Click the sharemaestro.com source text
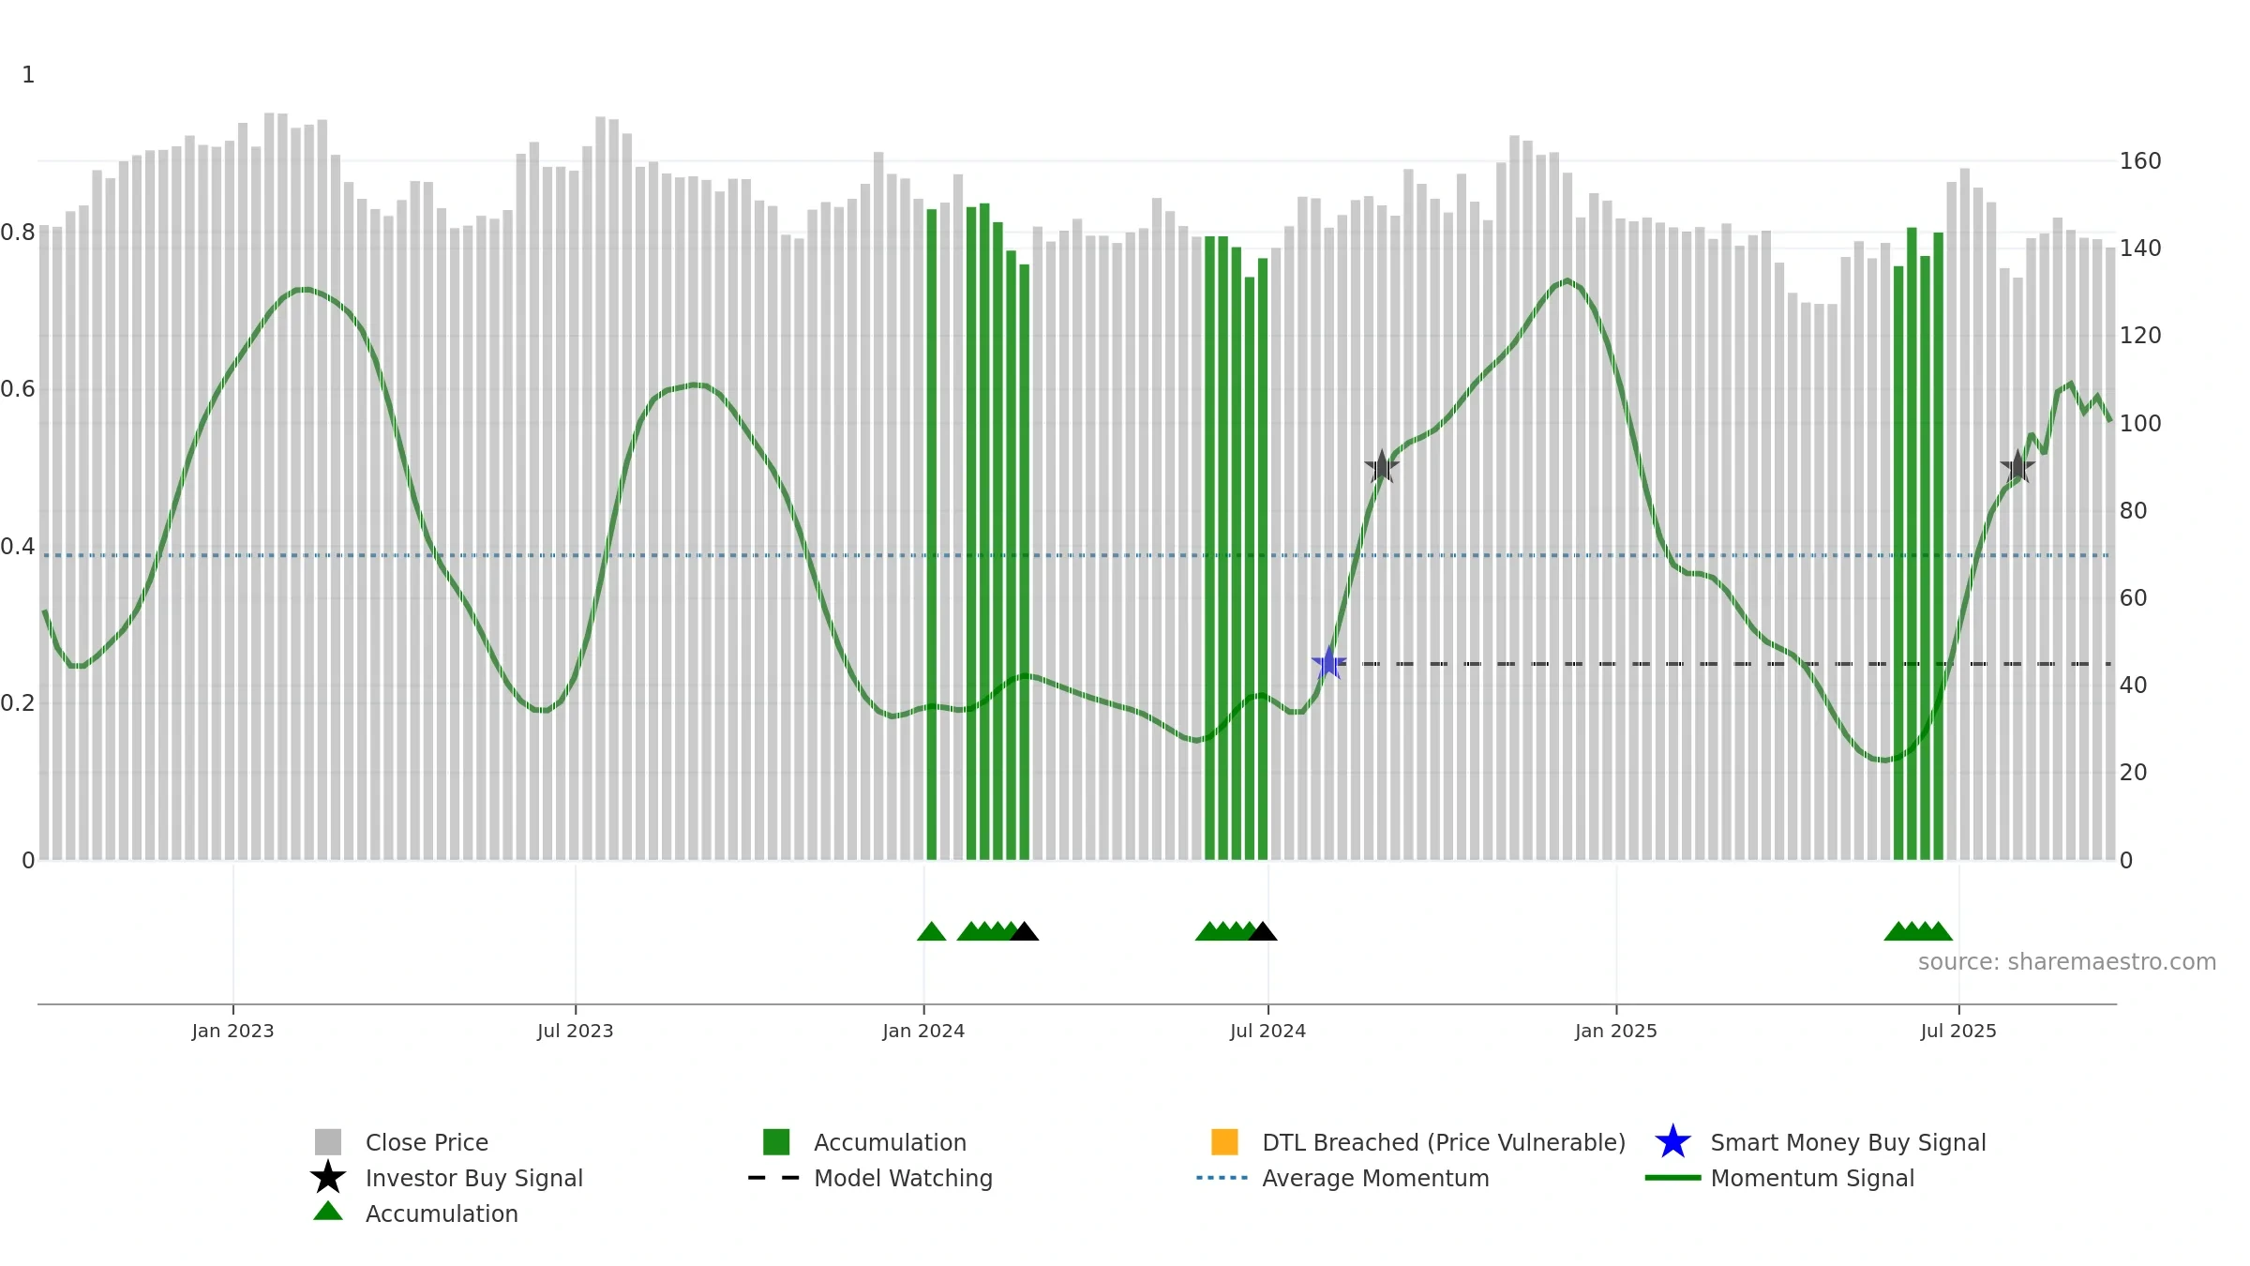 (2067, 962)
